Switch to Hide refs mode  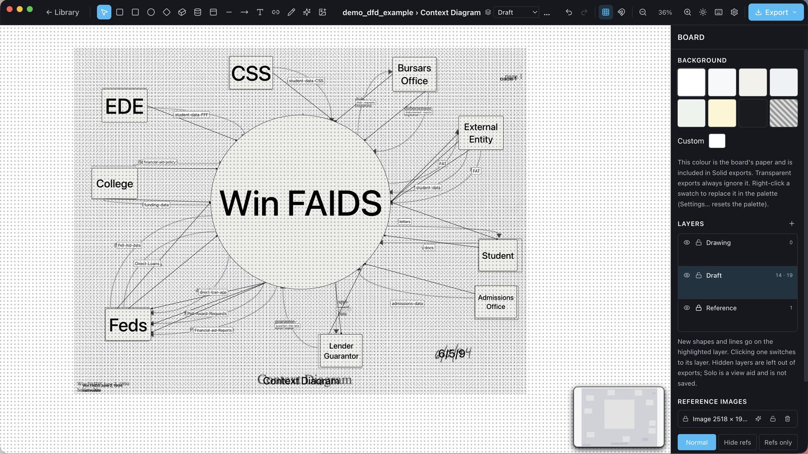pyautogui.click(x=737, y=442)
